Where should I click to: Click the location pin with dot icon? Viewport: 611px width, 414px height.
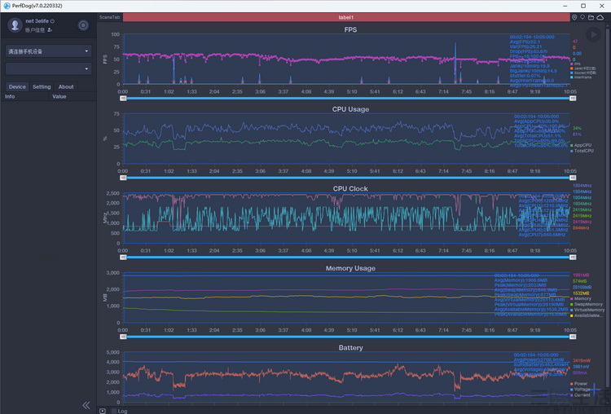[x=574, y=17]
